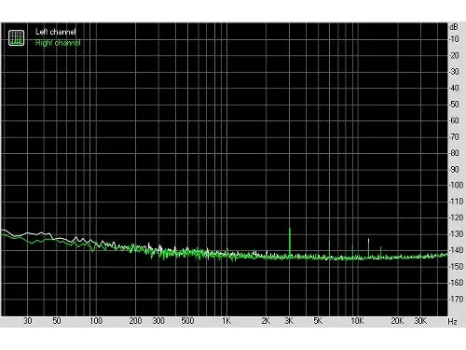Click the -100 dB axis label
The height and width of the screenshot is (350, 466).
(456, 185)
